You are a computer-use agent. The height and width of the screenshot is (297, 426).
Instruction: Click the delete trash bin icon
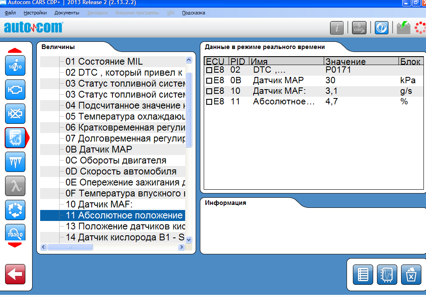tap(410, 275)
